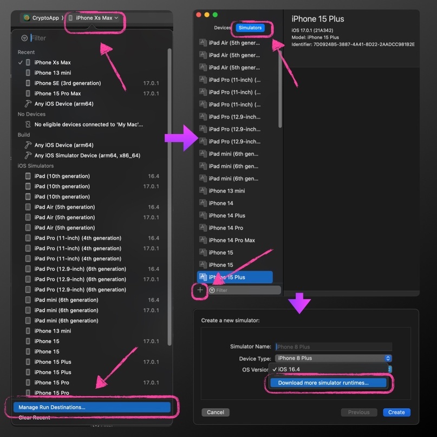Click the filter icon in the destination picker

tap(24, 38)
